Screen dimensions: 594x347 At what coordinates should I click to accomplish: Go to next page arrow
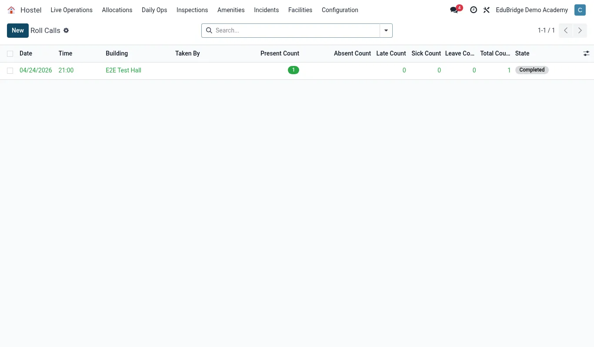pos(580,30)
